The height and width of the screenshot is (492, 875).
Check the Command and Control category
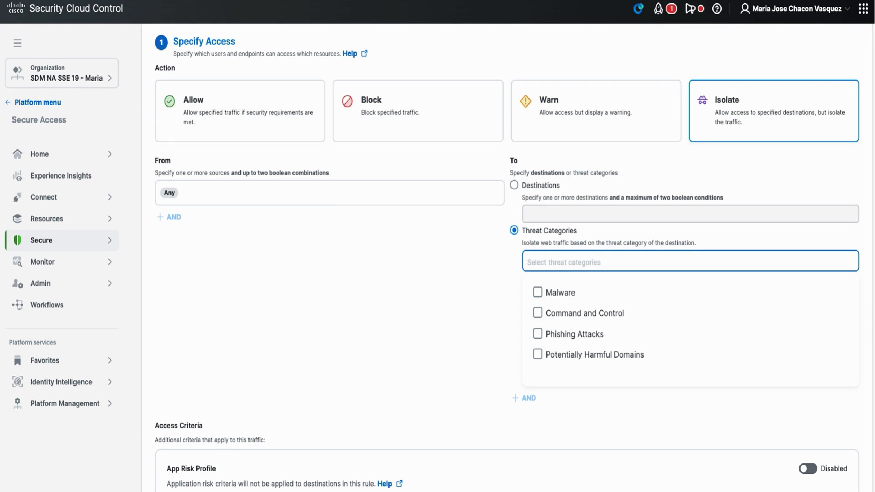tap(537, 313)
